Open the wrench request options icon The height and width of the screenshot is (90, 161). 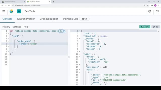click(64, 31)
